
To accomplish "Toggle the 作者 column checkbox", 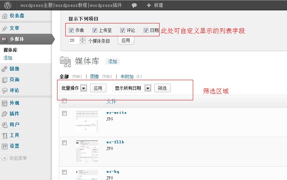I will pos(71,31).
